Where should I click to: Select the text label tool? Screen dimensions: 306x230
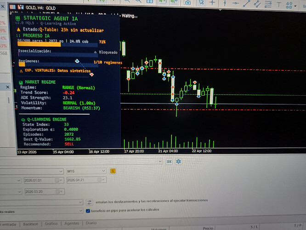(x=279, y=5)
